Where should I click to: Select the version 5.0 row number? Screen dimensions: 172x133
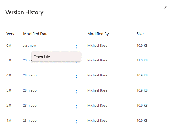coord(9,60)
